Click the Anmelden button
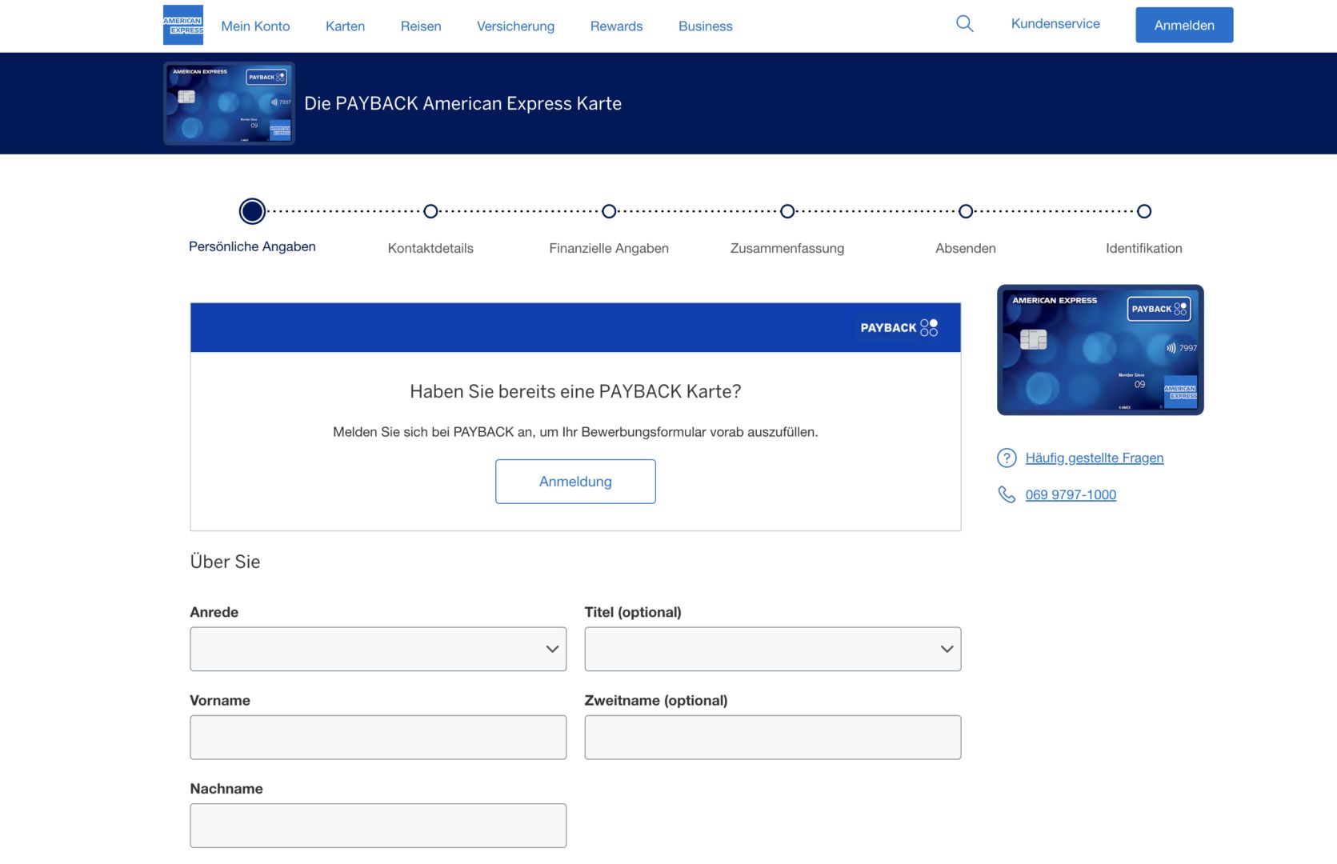Viewport: 1337px width, 864px height. 1184,25
